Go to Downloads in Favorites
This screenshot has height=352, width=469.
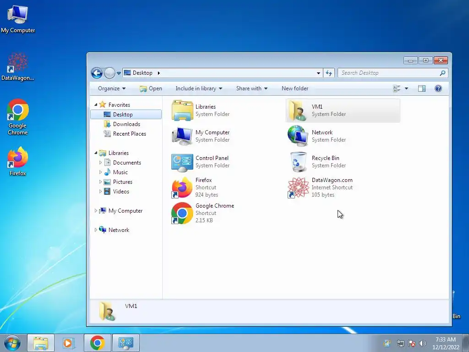click(126, 124)
